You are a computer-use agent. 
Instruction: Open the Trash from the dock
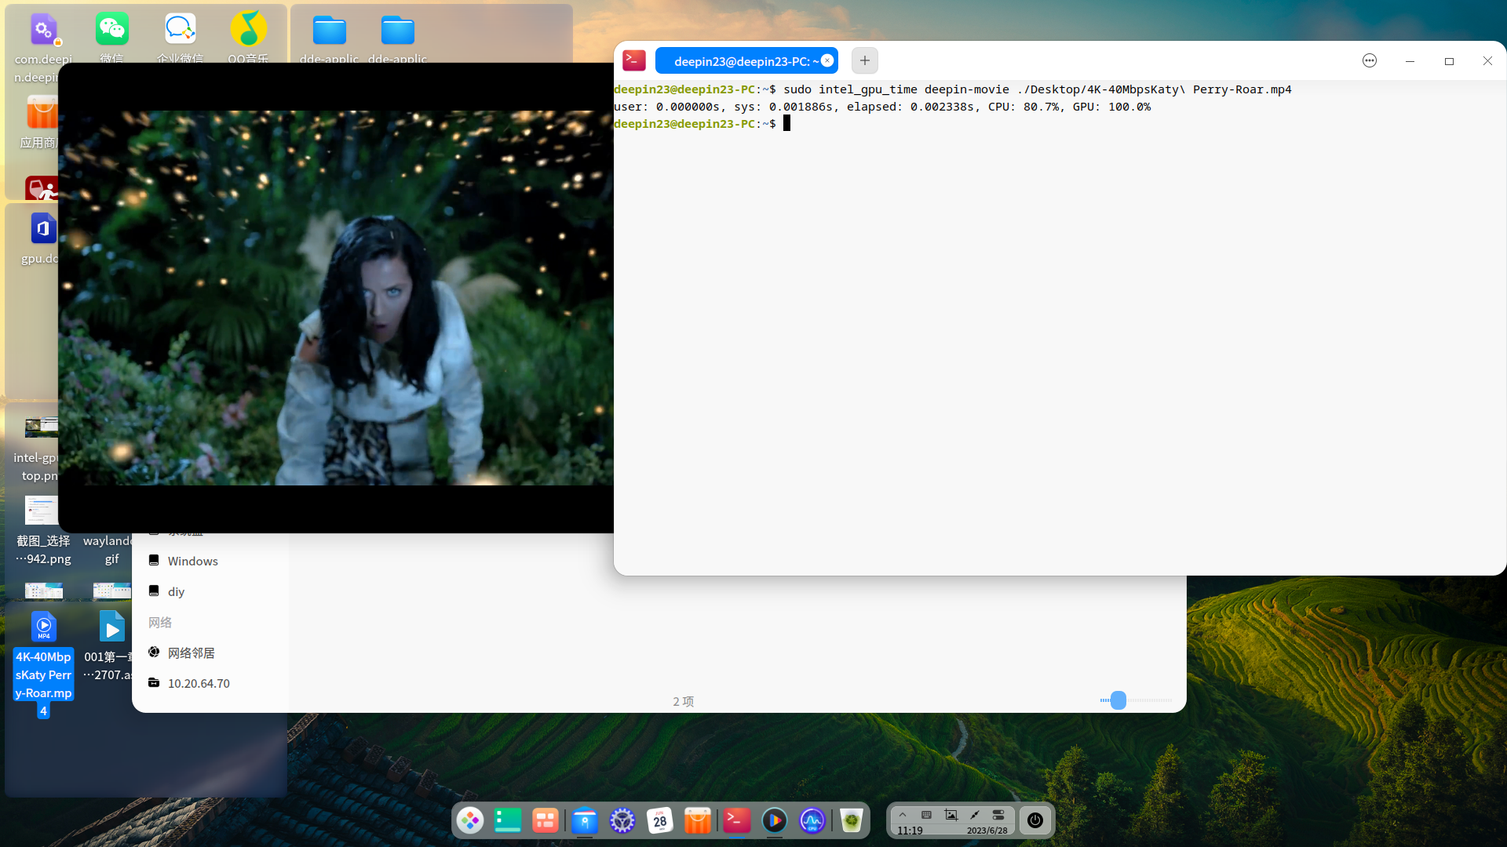pyautogui.click(x=852, y=820)
